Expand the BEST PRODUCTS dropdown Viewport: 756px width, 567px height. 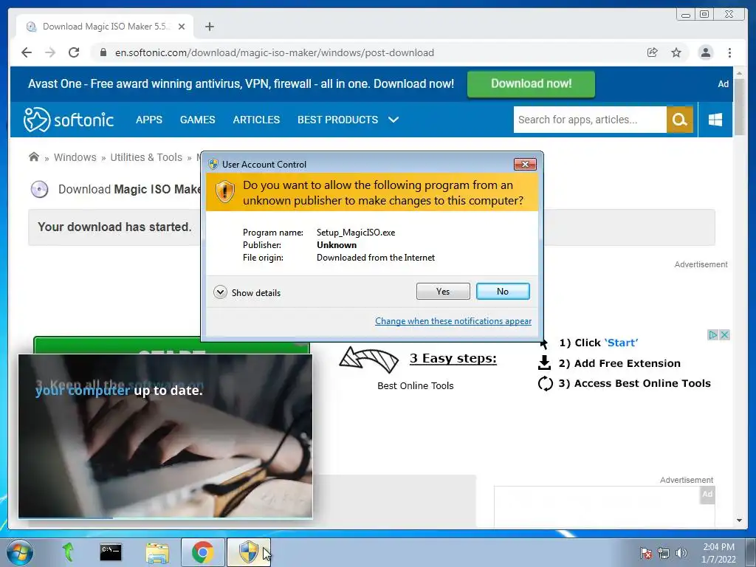pos(348,120)
